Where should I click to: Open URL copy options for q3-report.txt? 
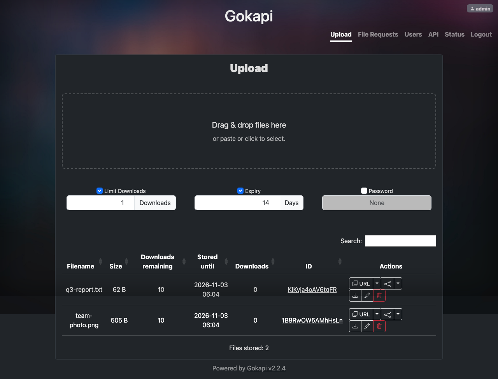[377, 284]
